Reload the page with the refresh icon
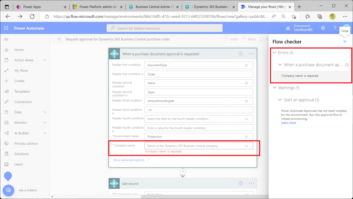Image resolution: width=353 pixels, height=199 pixels. 32,17
